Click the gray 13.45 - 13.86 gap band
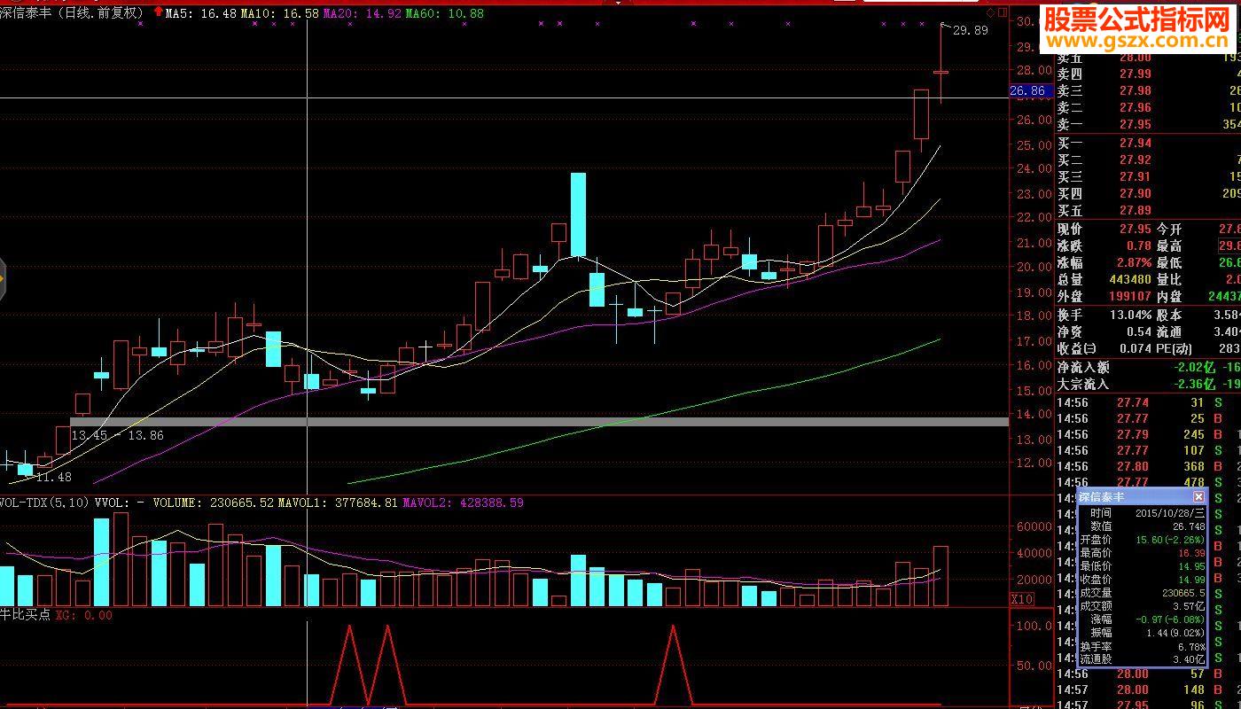 coord(539,422)
